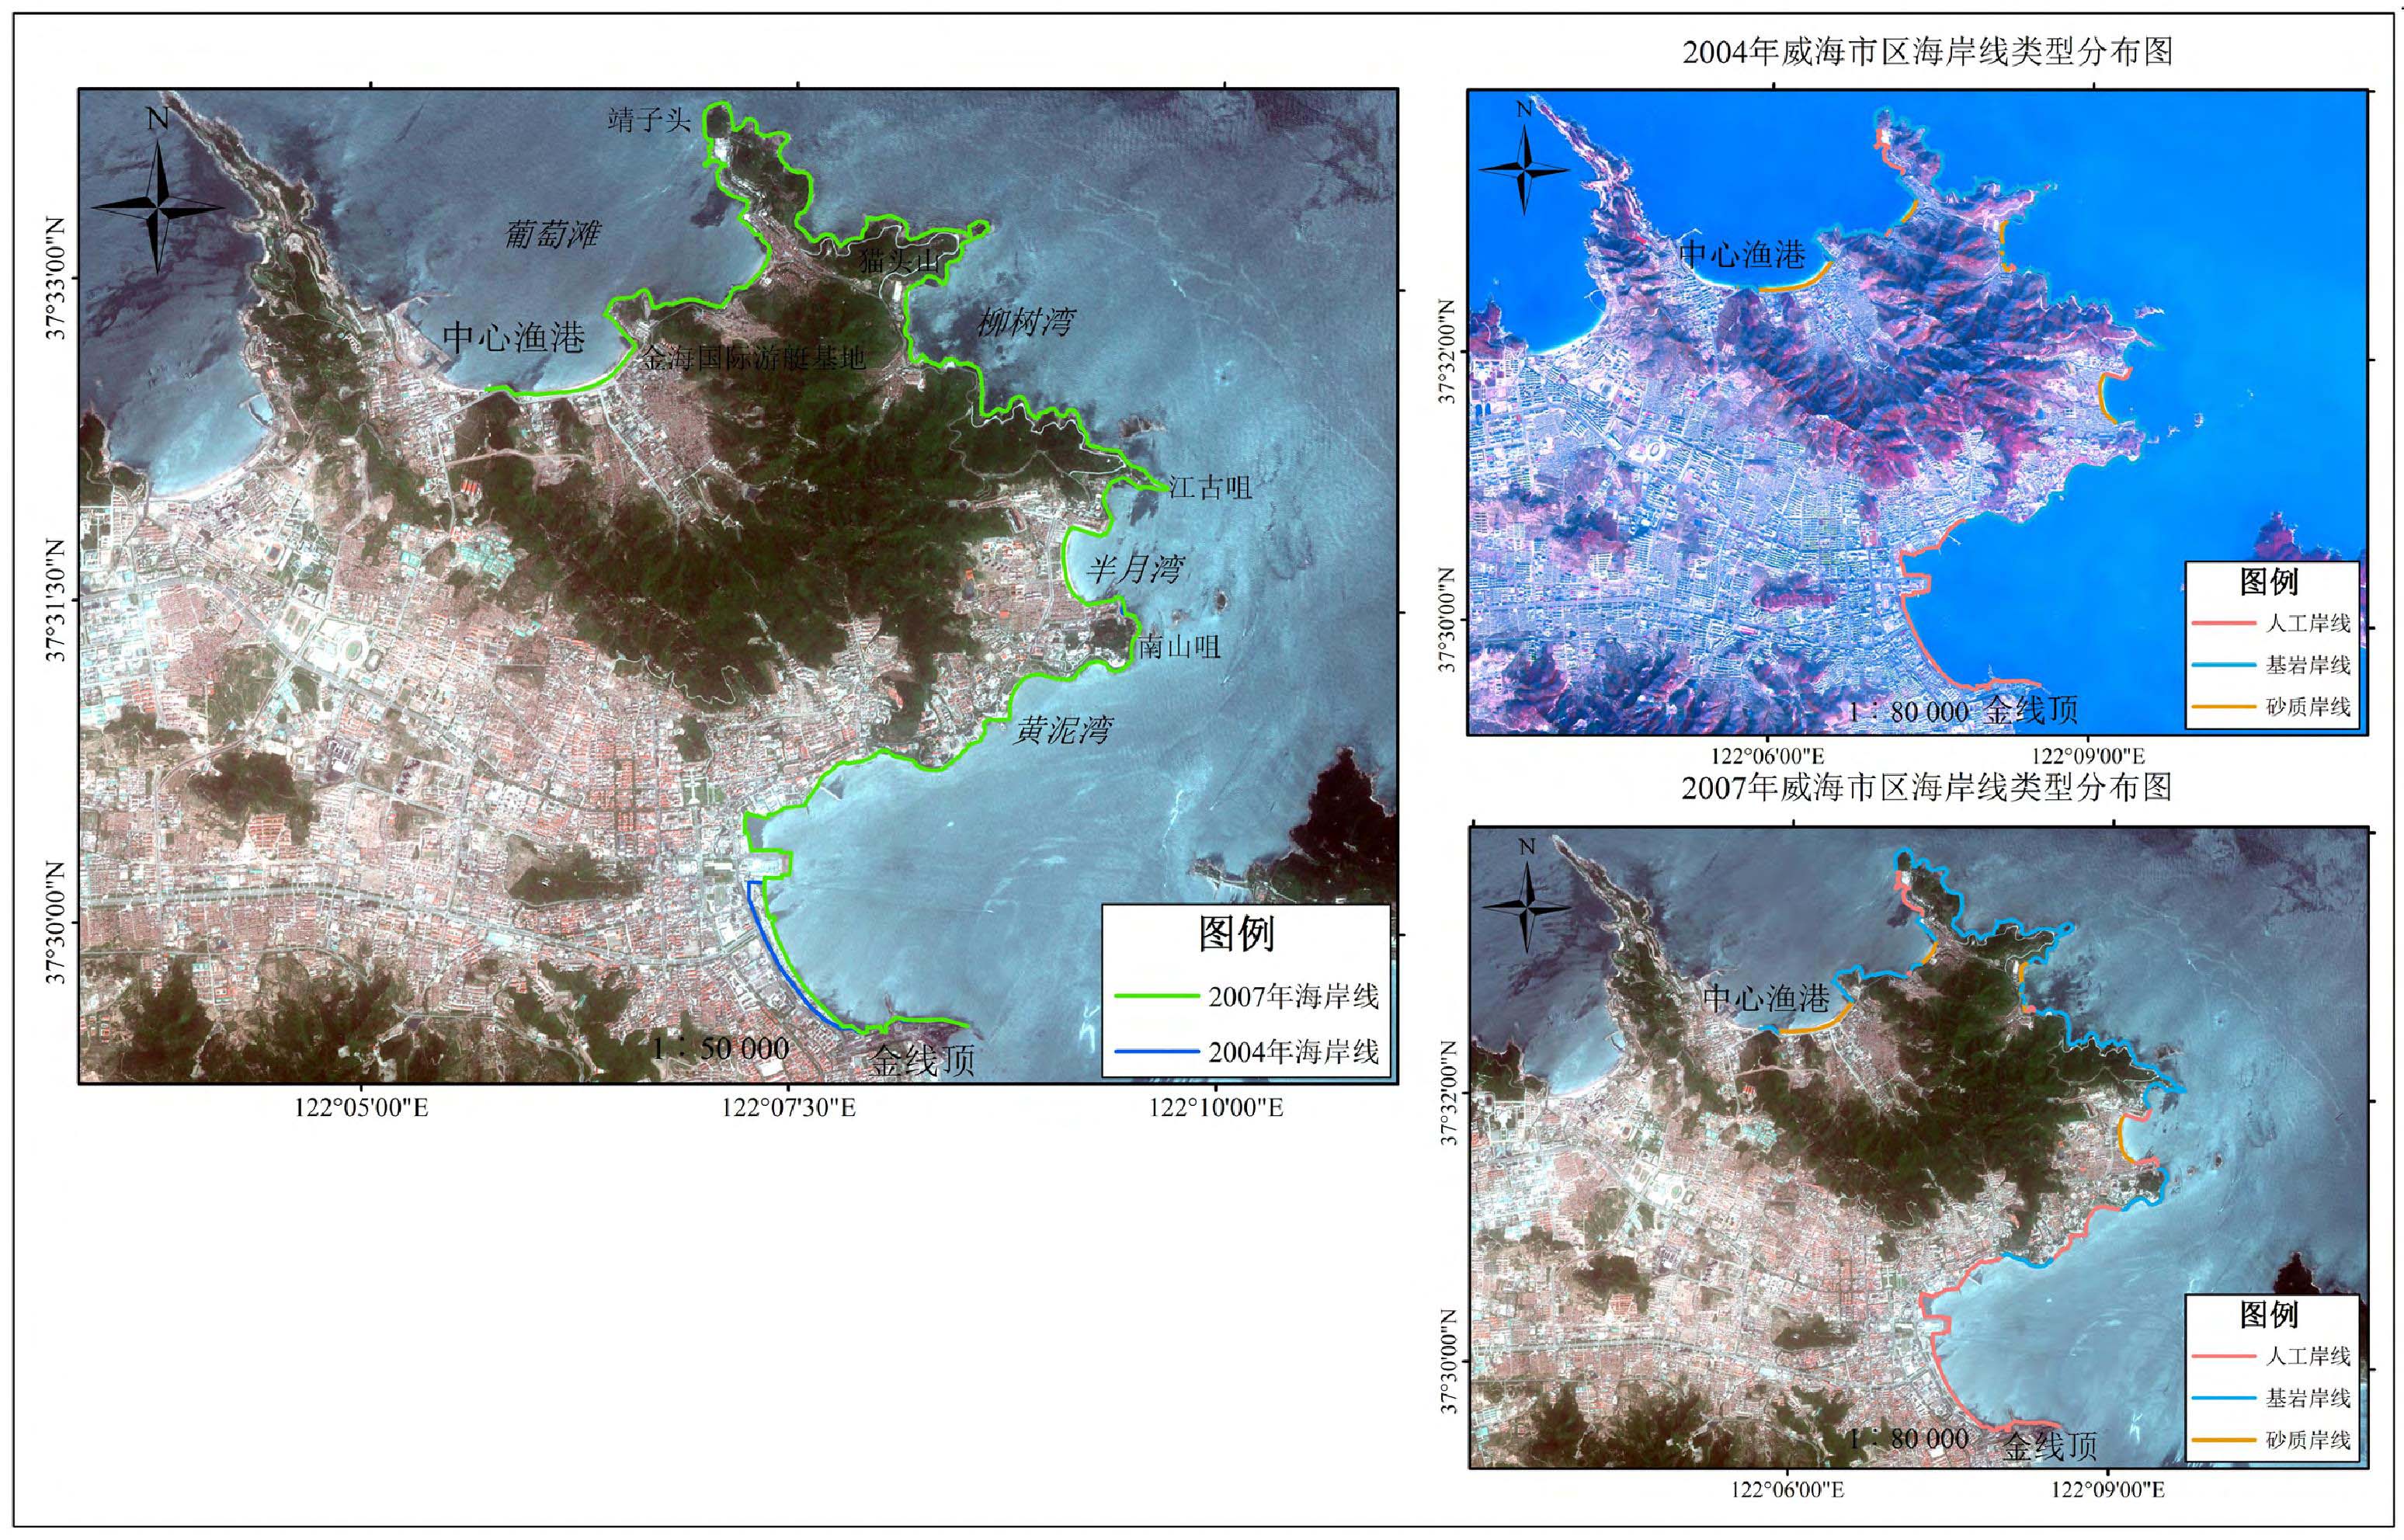Click the 葡萄滩 label on the left map

click(552, 234)
